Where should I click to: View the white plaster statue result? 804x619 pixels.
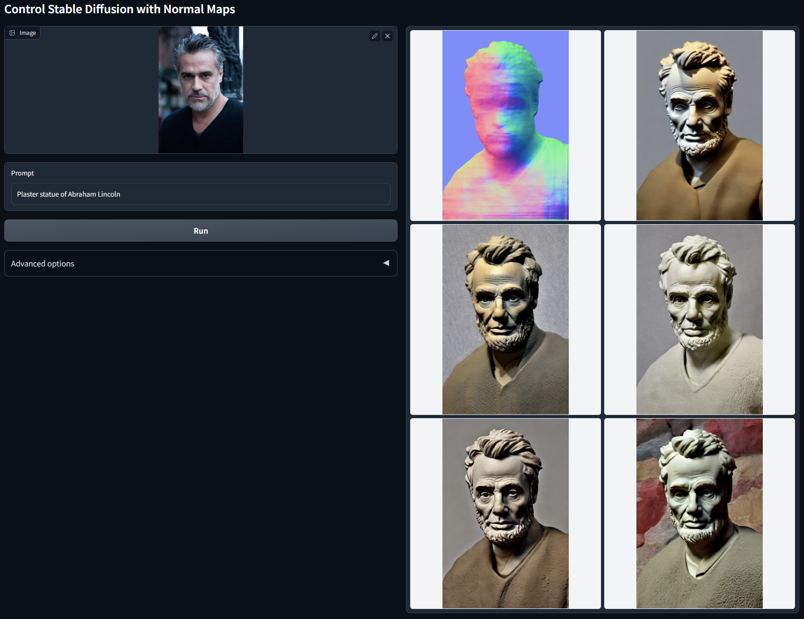699,319
